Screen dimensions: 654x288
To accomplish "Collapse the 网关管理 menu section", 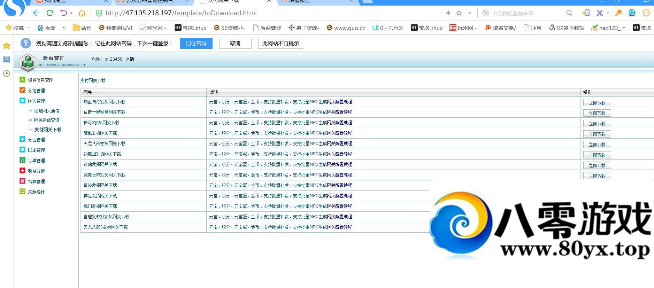I will (x=36, y=101).
